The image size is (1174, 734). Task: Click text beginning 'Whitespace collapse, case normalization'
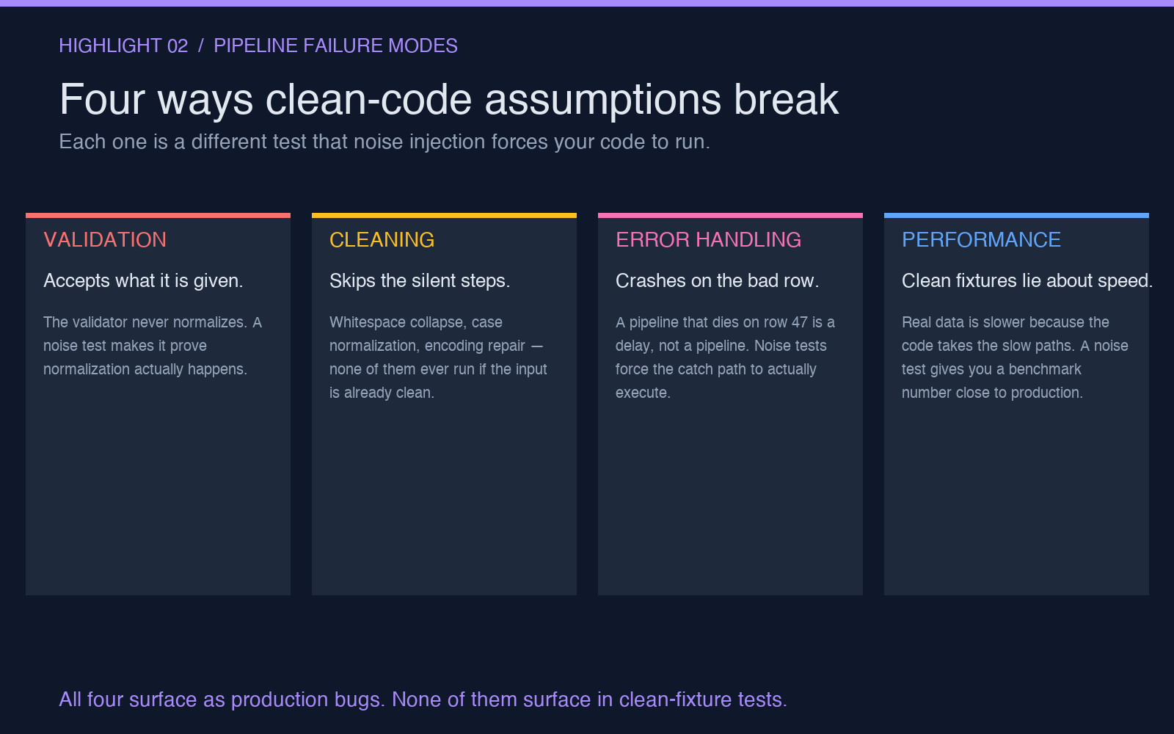pos(439,357)
